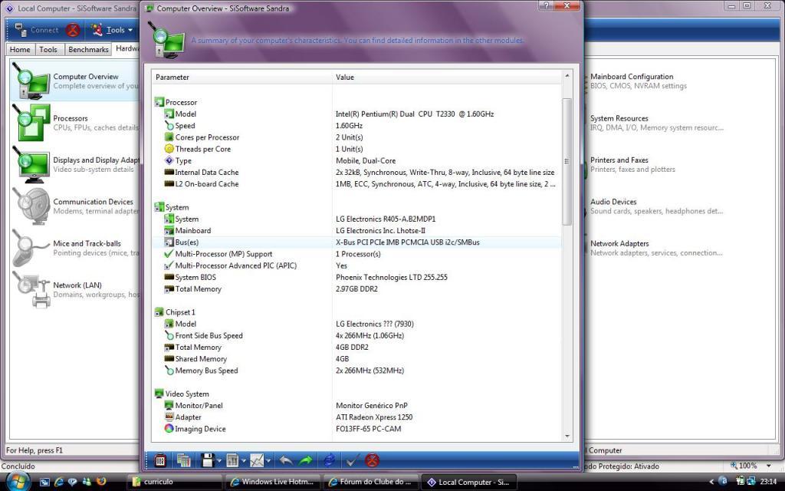Launch Internet Explorer from quick launch bar
Viewport: 785px width, 491px height.
(x=58, y=482)
